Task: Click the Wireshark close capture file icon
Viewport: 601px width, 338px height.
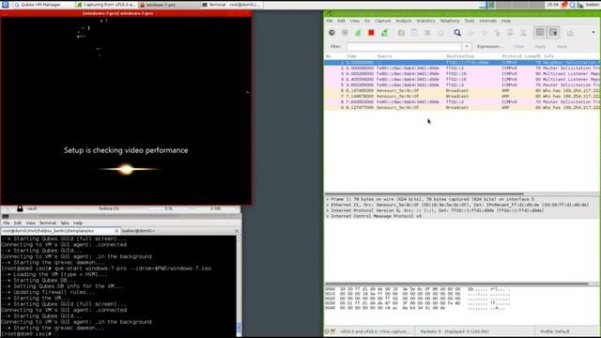Action: pos(427,33)
